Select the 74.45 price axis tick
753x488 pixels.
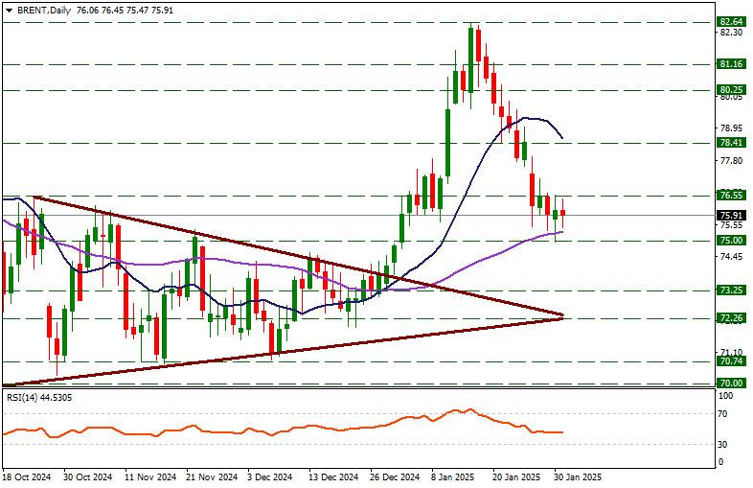[731, 257]
